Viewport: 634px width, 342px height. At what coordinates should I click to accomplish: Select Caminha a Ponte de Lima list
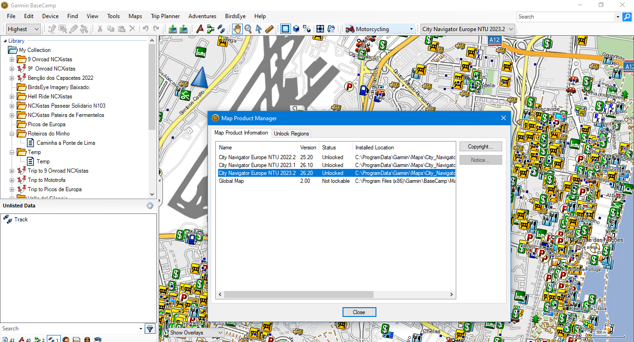(66, 143)
